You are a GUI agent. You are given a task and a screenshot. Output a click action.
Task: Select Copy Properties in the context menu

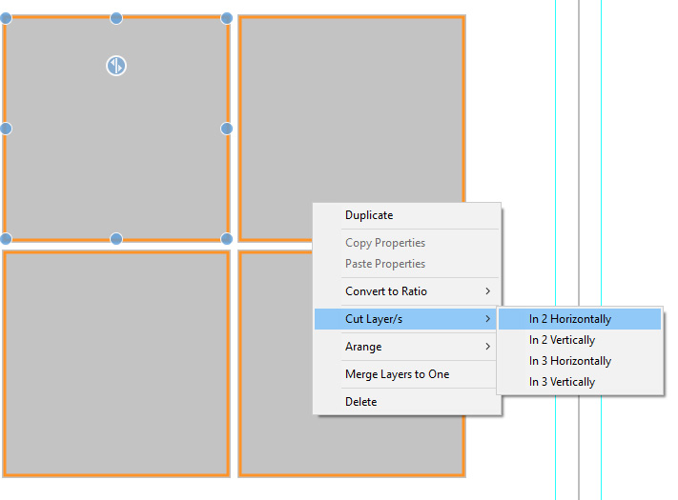coord(385,243)
